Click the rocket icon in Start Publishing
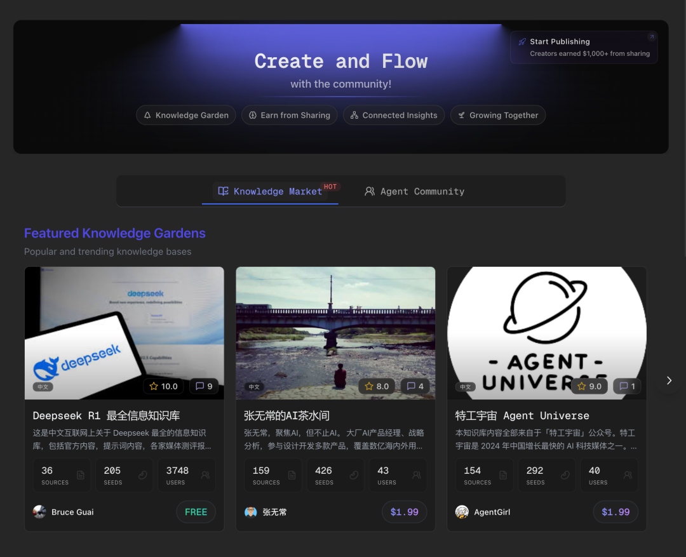The width and height of the screenshot is (686, 557). pyautogui.click(x=522, y=41)
